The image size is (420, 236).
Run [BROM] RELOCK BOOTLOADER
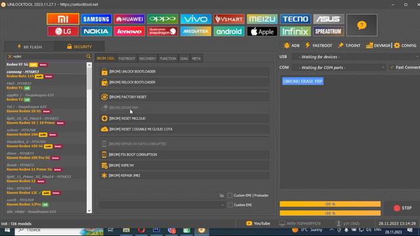click(x=184, y=82)
